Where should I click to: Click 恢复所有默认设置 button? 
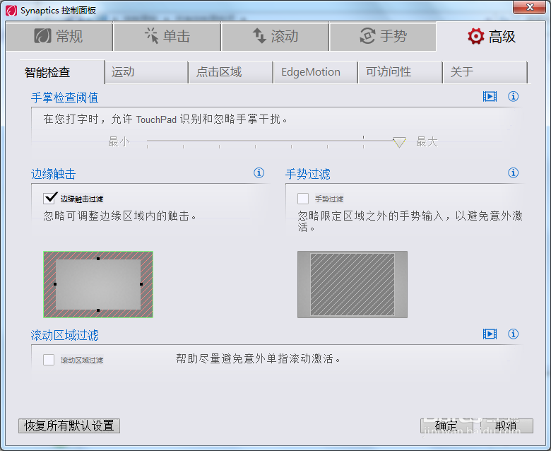pos(69,426)
